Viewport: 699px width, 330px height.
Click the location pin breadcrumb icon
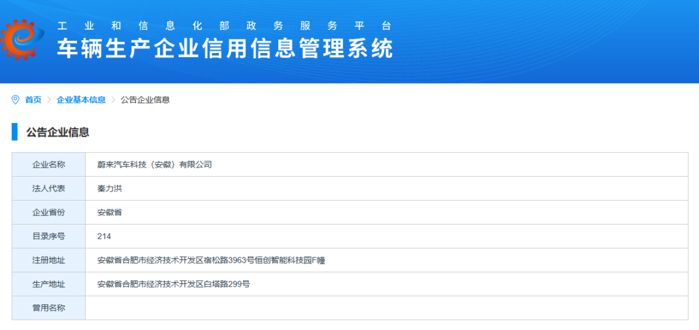click(x=15, y=100)
